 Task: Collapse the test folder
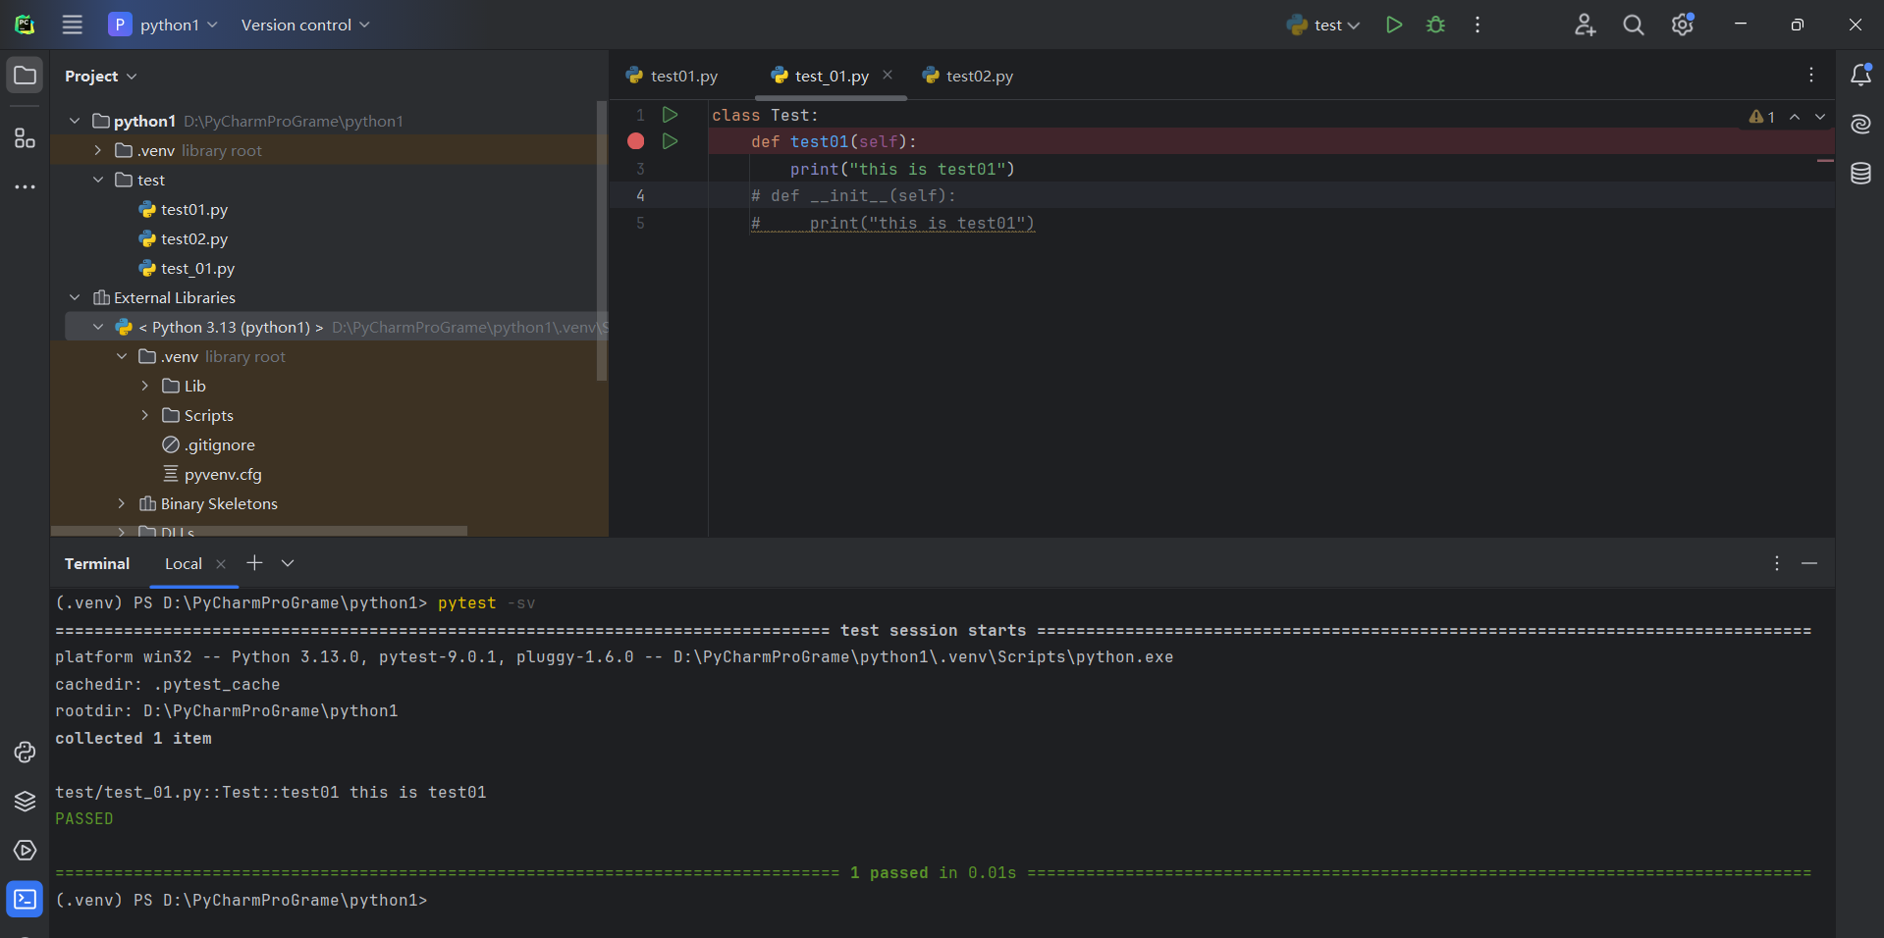[x=98, y=180]
